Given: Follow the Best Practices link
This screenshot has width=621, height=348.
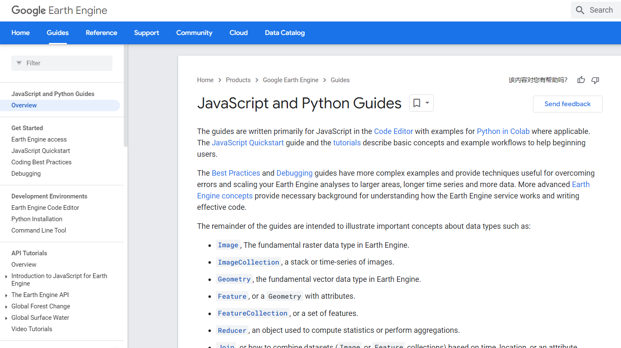Looking at the screenshot, I should (x=236, y=173).
